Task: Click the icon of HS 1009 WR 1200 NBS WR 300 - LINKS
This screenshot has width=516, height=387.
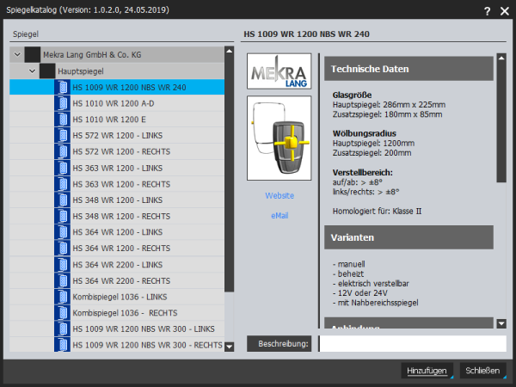Action: (x=62, y=329)
